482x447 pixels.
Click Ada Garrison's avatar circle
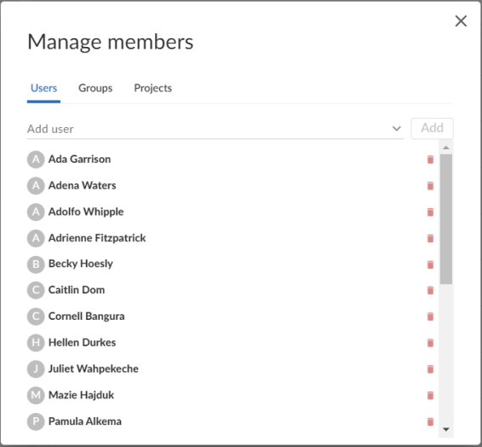(x=36, y=160)
